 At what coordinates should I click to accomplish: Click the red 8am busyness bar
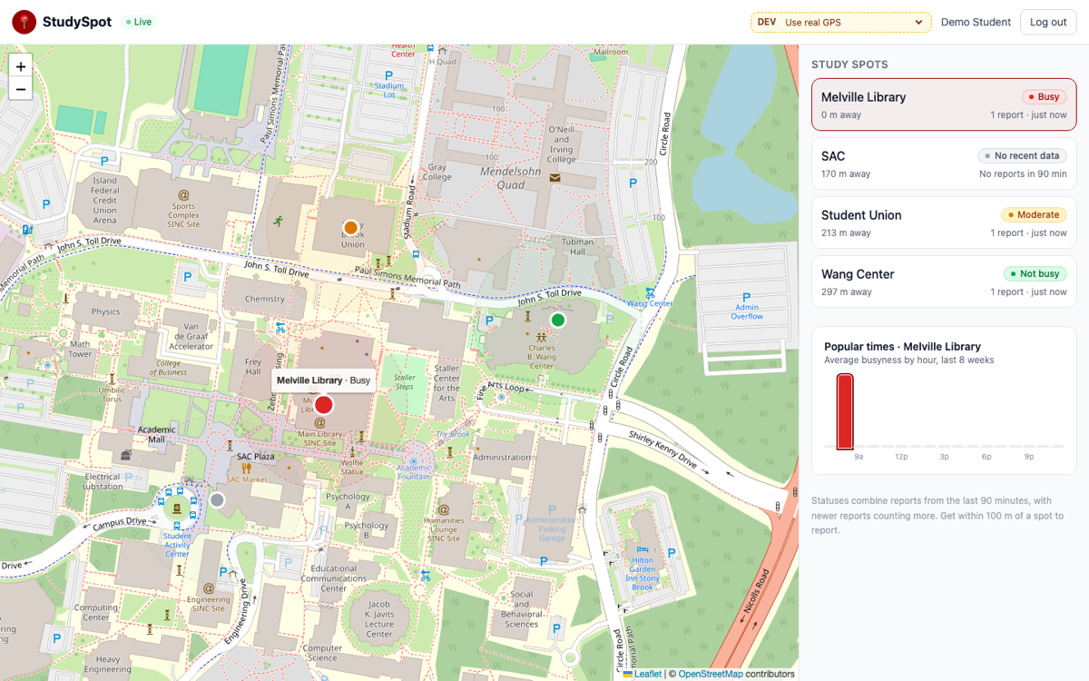[845, 412]
